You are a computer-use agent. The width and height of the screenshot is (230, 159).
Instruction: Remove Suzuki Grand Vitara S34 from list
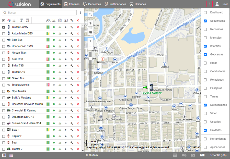78,123
